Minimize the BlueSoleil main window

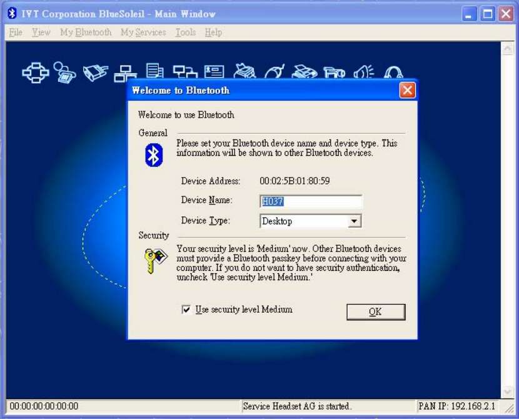pos(469,14)
